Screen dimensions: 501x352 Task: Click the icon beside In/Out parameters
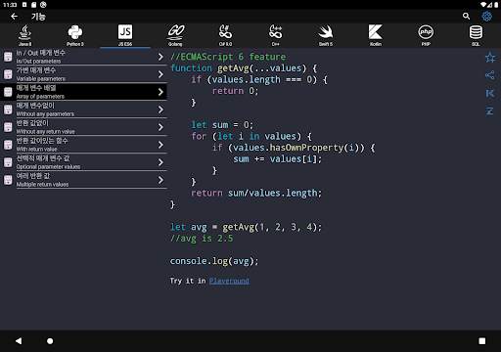(8, 57)
